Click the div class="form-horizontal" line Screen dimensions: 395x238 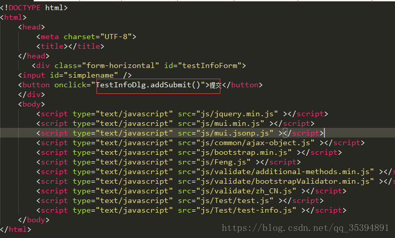point(139,66)
